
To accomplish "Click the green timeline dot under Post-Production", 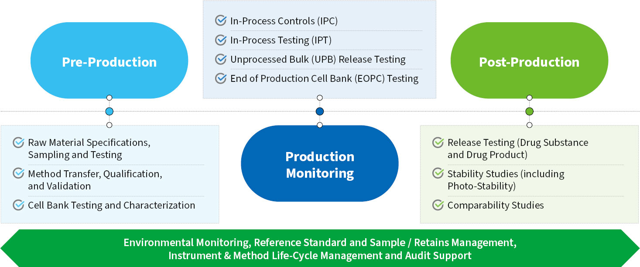I will [530, 112].
